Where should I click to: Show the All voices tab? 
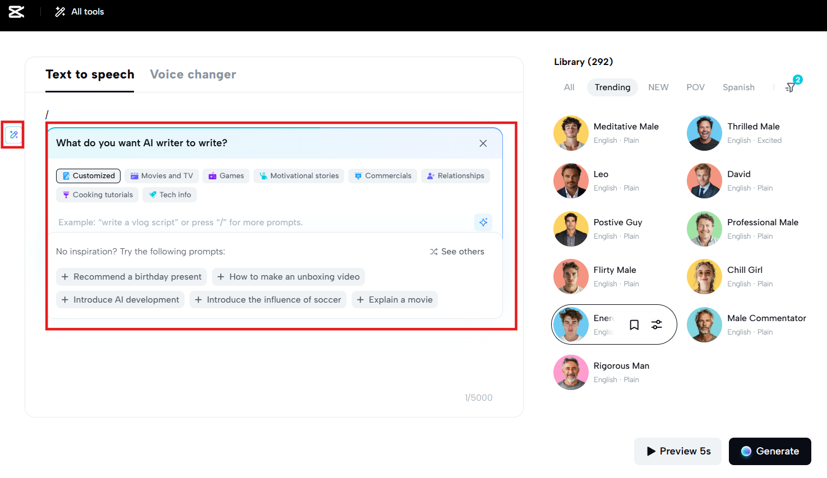(569, 87)
